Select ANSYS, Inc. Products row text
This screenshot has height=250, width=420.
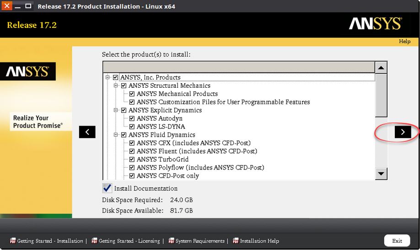(150, 77)
